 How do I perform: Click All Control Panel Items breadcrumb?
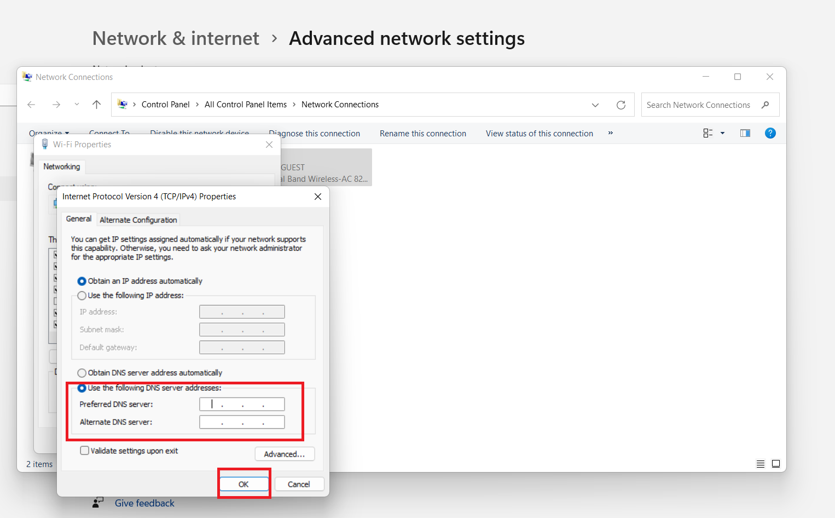pyautogui.click(x=246, y=105)
